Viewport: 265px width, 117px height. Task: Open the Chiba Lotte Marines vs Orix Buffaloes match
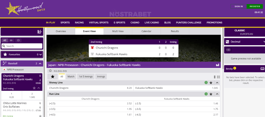point(22,107)
